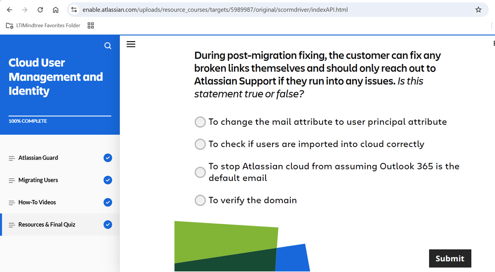Click the browser address bar URL
This screenshot has width=495, height=272.
[215, 10]
